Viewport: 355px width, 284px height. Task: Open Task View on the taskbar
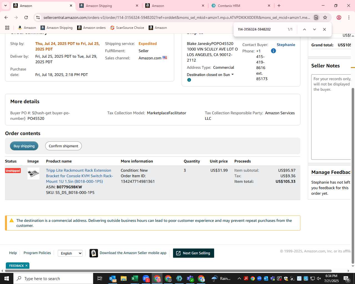[100, 278]
